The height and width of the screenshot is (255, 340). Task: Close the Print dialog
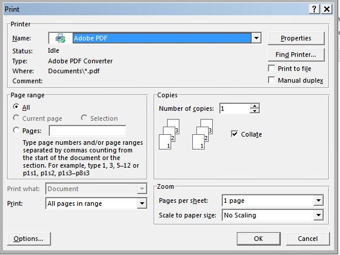pyautogui.click(x=327, y=9)
